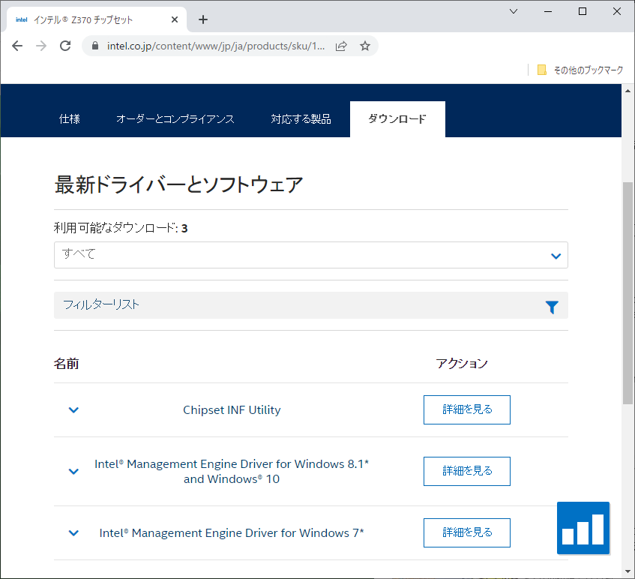Image resolution: width=635 pixels, height=579 pixels.
Task: Open Intel Management Engine Driver for Windows 7 link
Action: click(x=232, y=532)
